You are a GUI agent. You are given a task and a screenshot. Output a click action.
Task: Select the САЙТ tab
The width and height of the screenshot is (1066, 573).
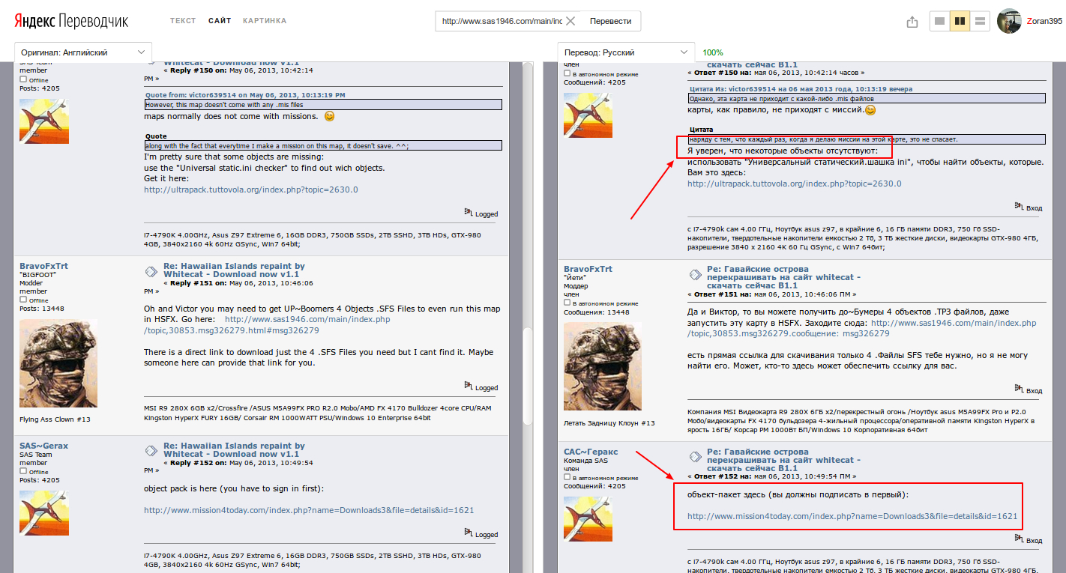click(x=220, y=21)
